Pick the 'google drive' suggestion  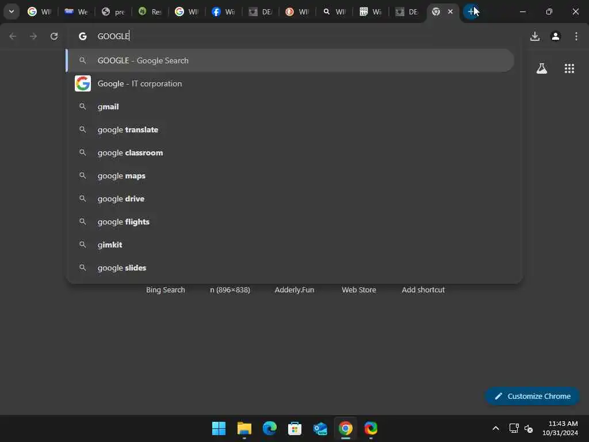[x=290, y=199]
